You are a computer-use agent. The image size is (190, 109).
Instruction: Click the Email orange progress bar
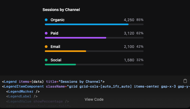(65, 51)
